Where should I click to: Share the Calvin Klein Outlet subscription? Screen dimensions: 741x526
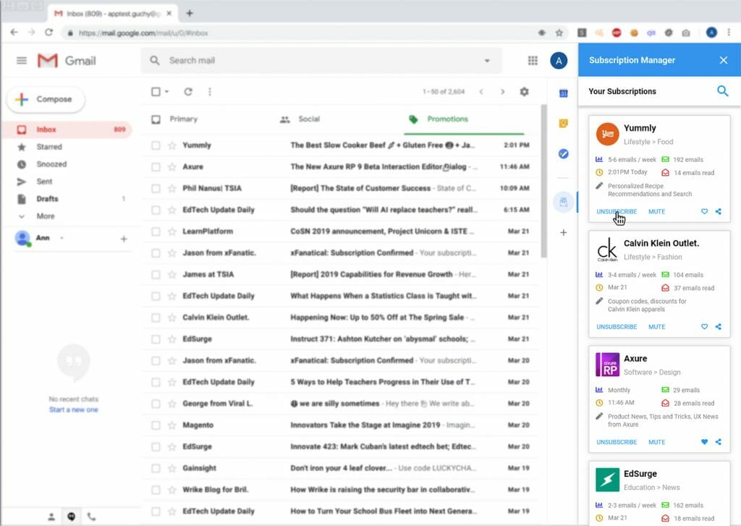pos(719,326)
